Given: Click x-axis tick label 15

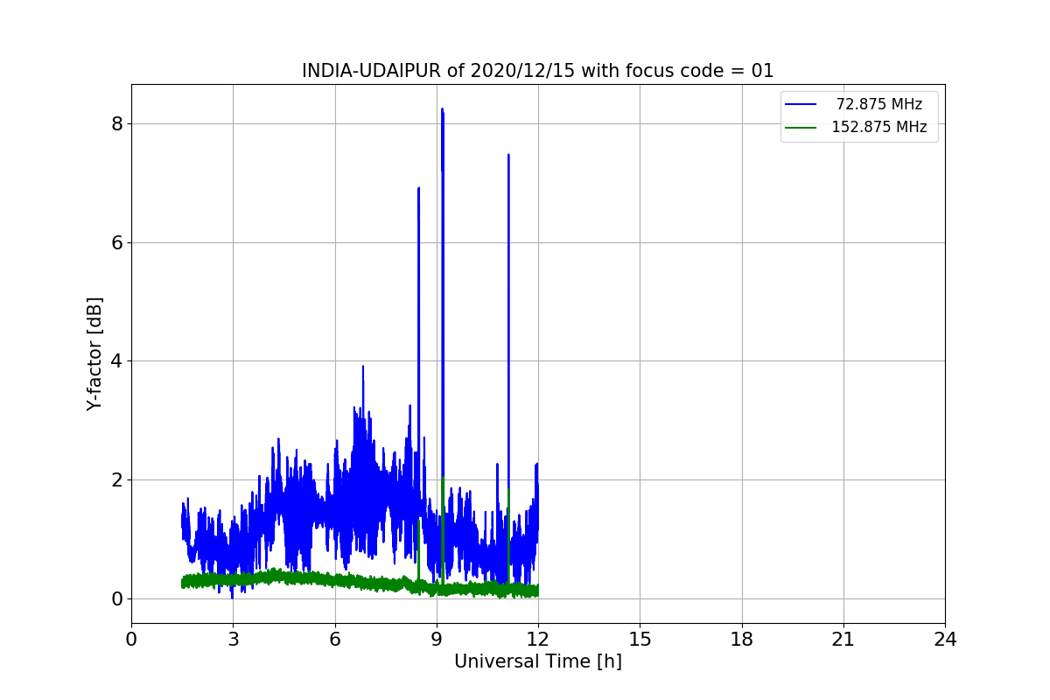Looking at the screenshot, I should click(640, 640).
